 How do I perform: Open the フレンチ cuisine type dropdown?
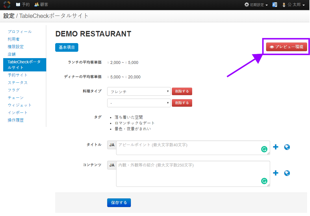[x=139, y=91]
